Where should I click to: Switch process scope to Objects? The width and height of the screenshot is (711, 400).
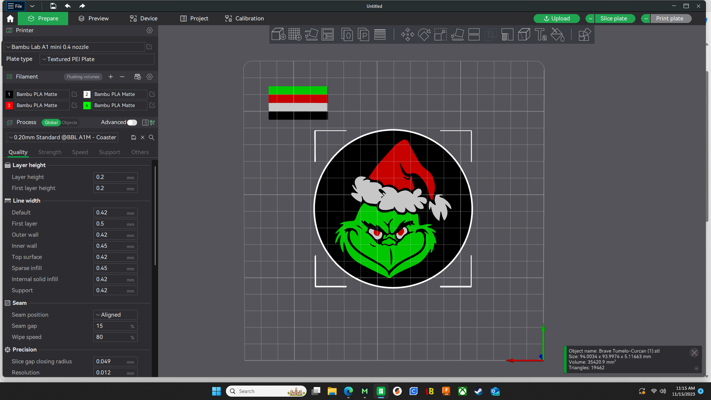click(70, 123)
